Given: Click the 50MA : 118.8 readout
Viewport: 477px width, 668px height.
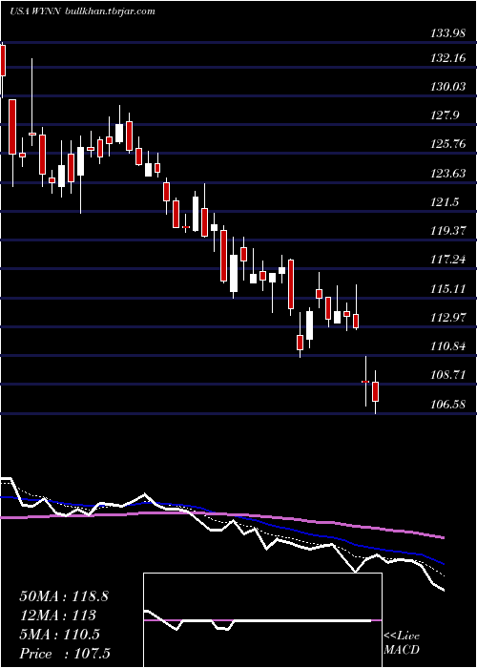Looking at the screenshot, I should click(64, 596).
